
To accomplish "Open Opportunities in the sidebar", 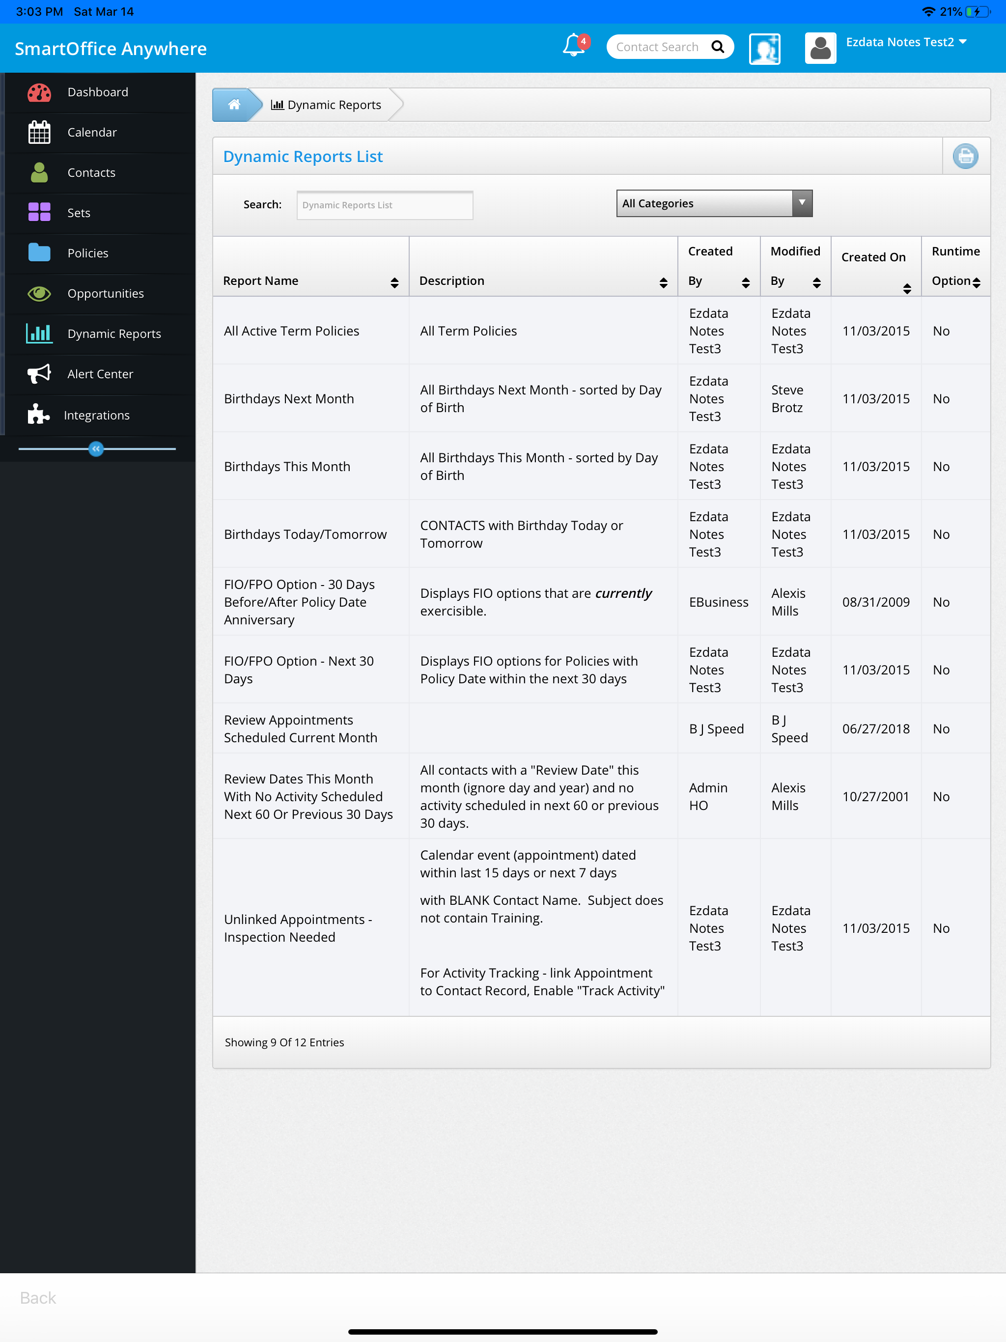I will [98, 294].
